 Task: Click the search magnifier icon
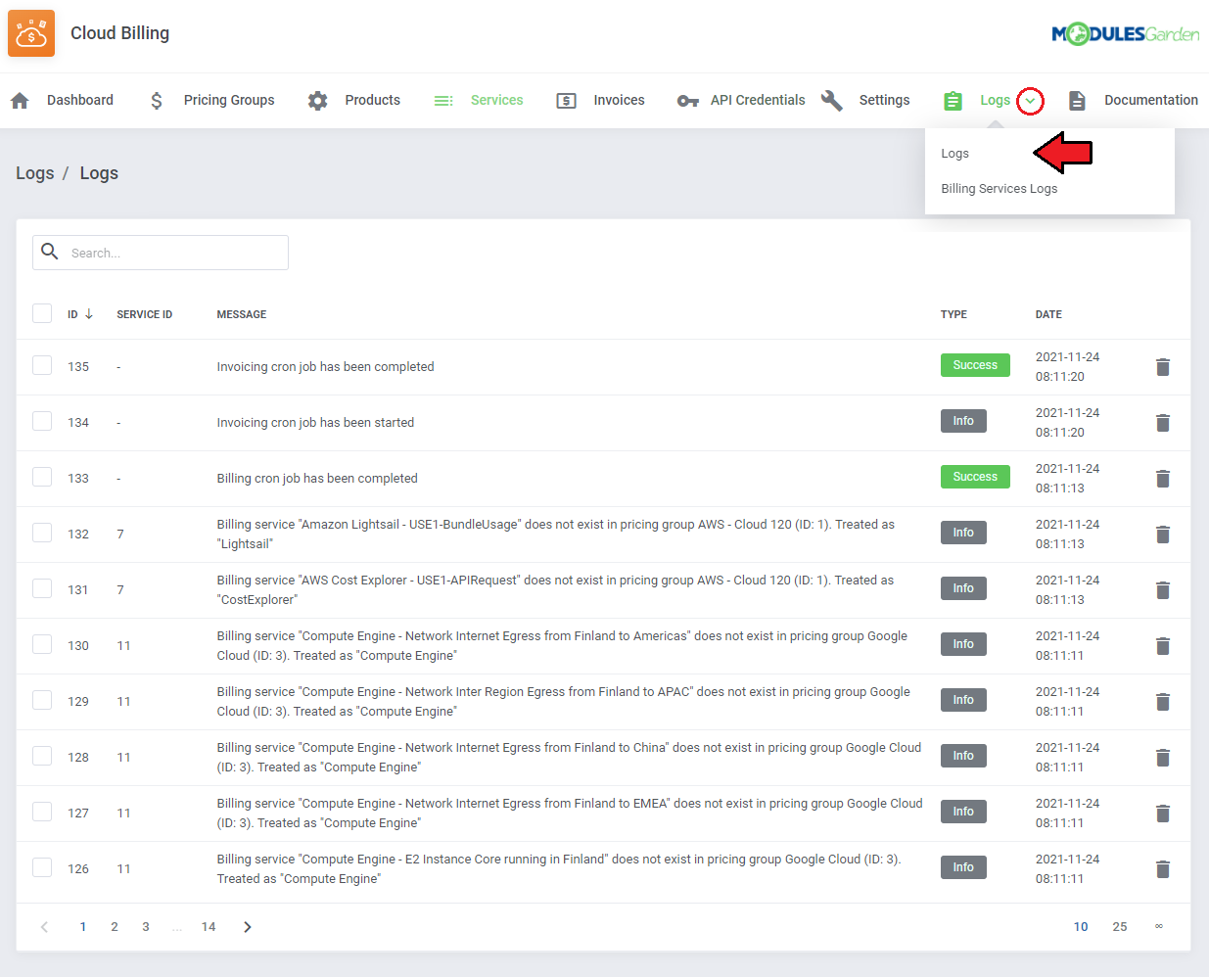pyautogui.click(x=50, y=252)
